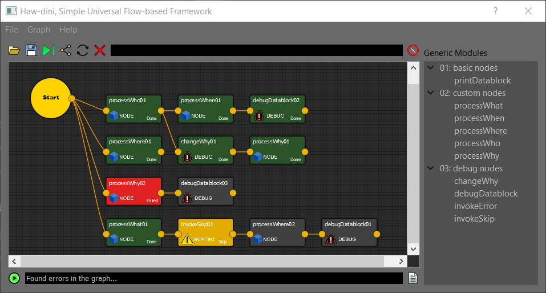The image size is (546, 293).
Task: Save the graph with floppy disk icon
Action: coord(31,50)
